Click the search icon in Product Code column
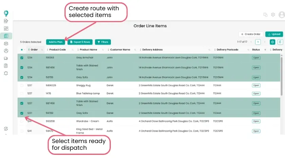Viewport: 285px width, 160px height. (72, 50)
